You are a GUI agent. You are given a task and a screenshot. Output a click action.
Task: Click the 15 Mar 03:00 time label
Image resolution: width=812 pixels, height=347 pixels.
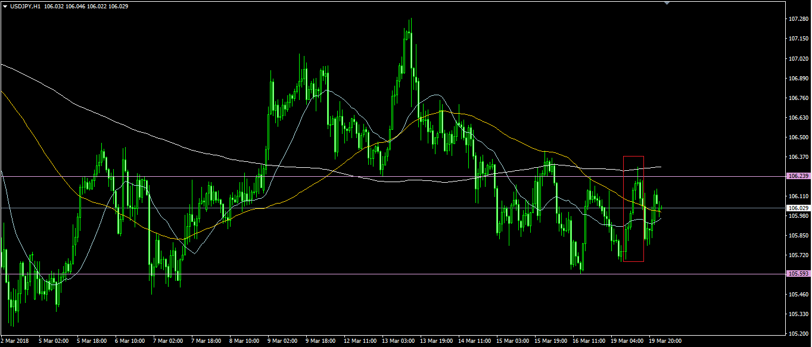[x=512, y=341]
